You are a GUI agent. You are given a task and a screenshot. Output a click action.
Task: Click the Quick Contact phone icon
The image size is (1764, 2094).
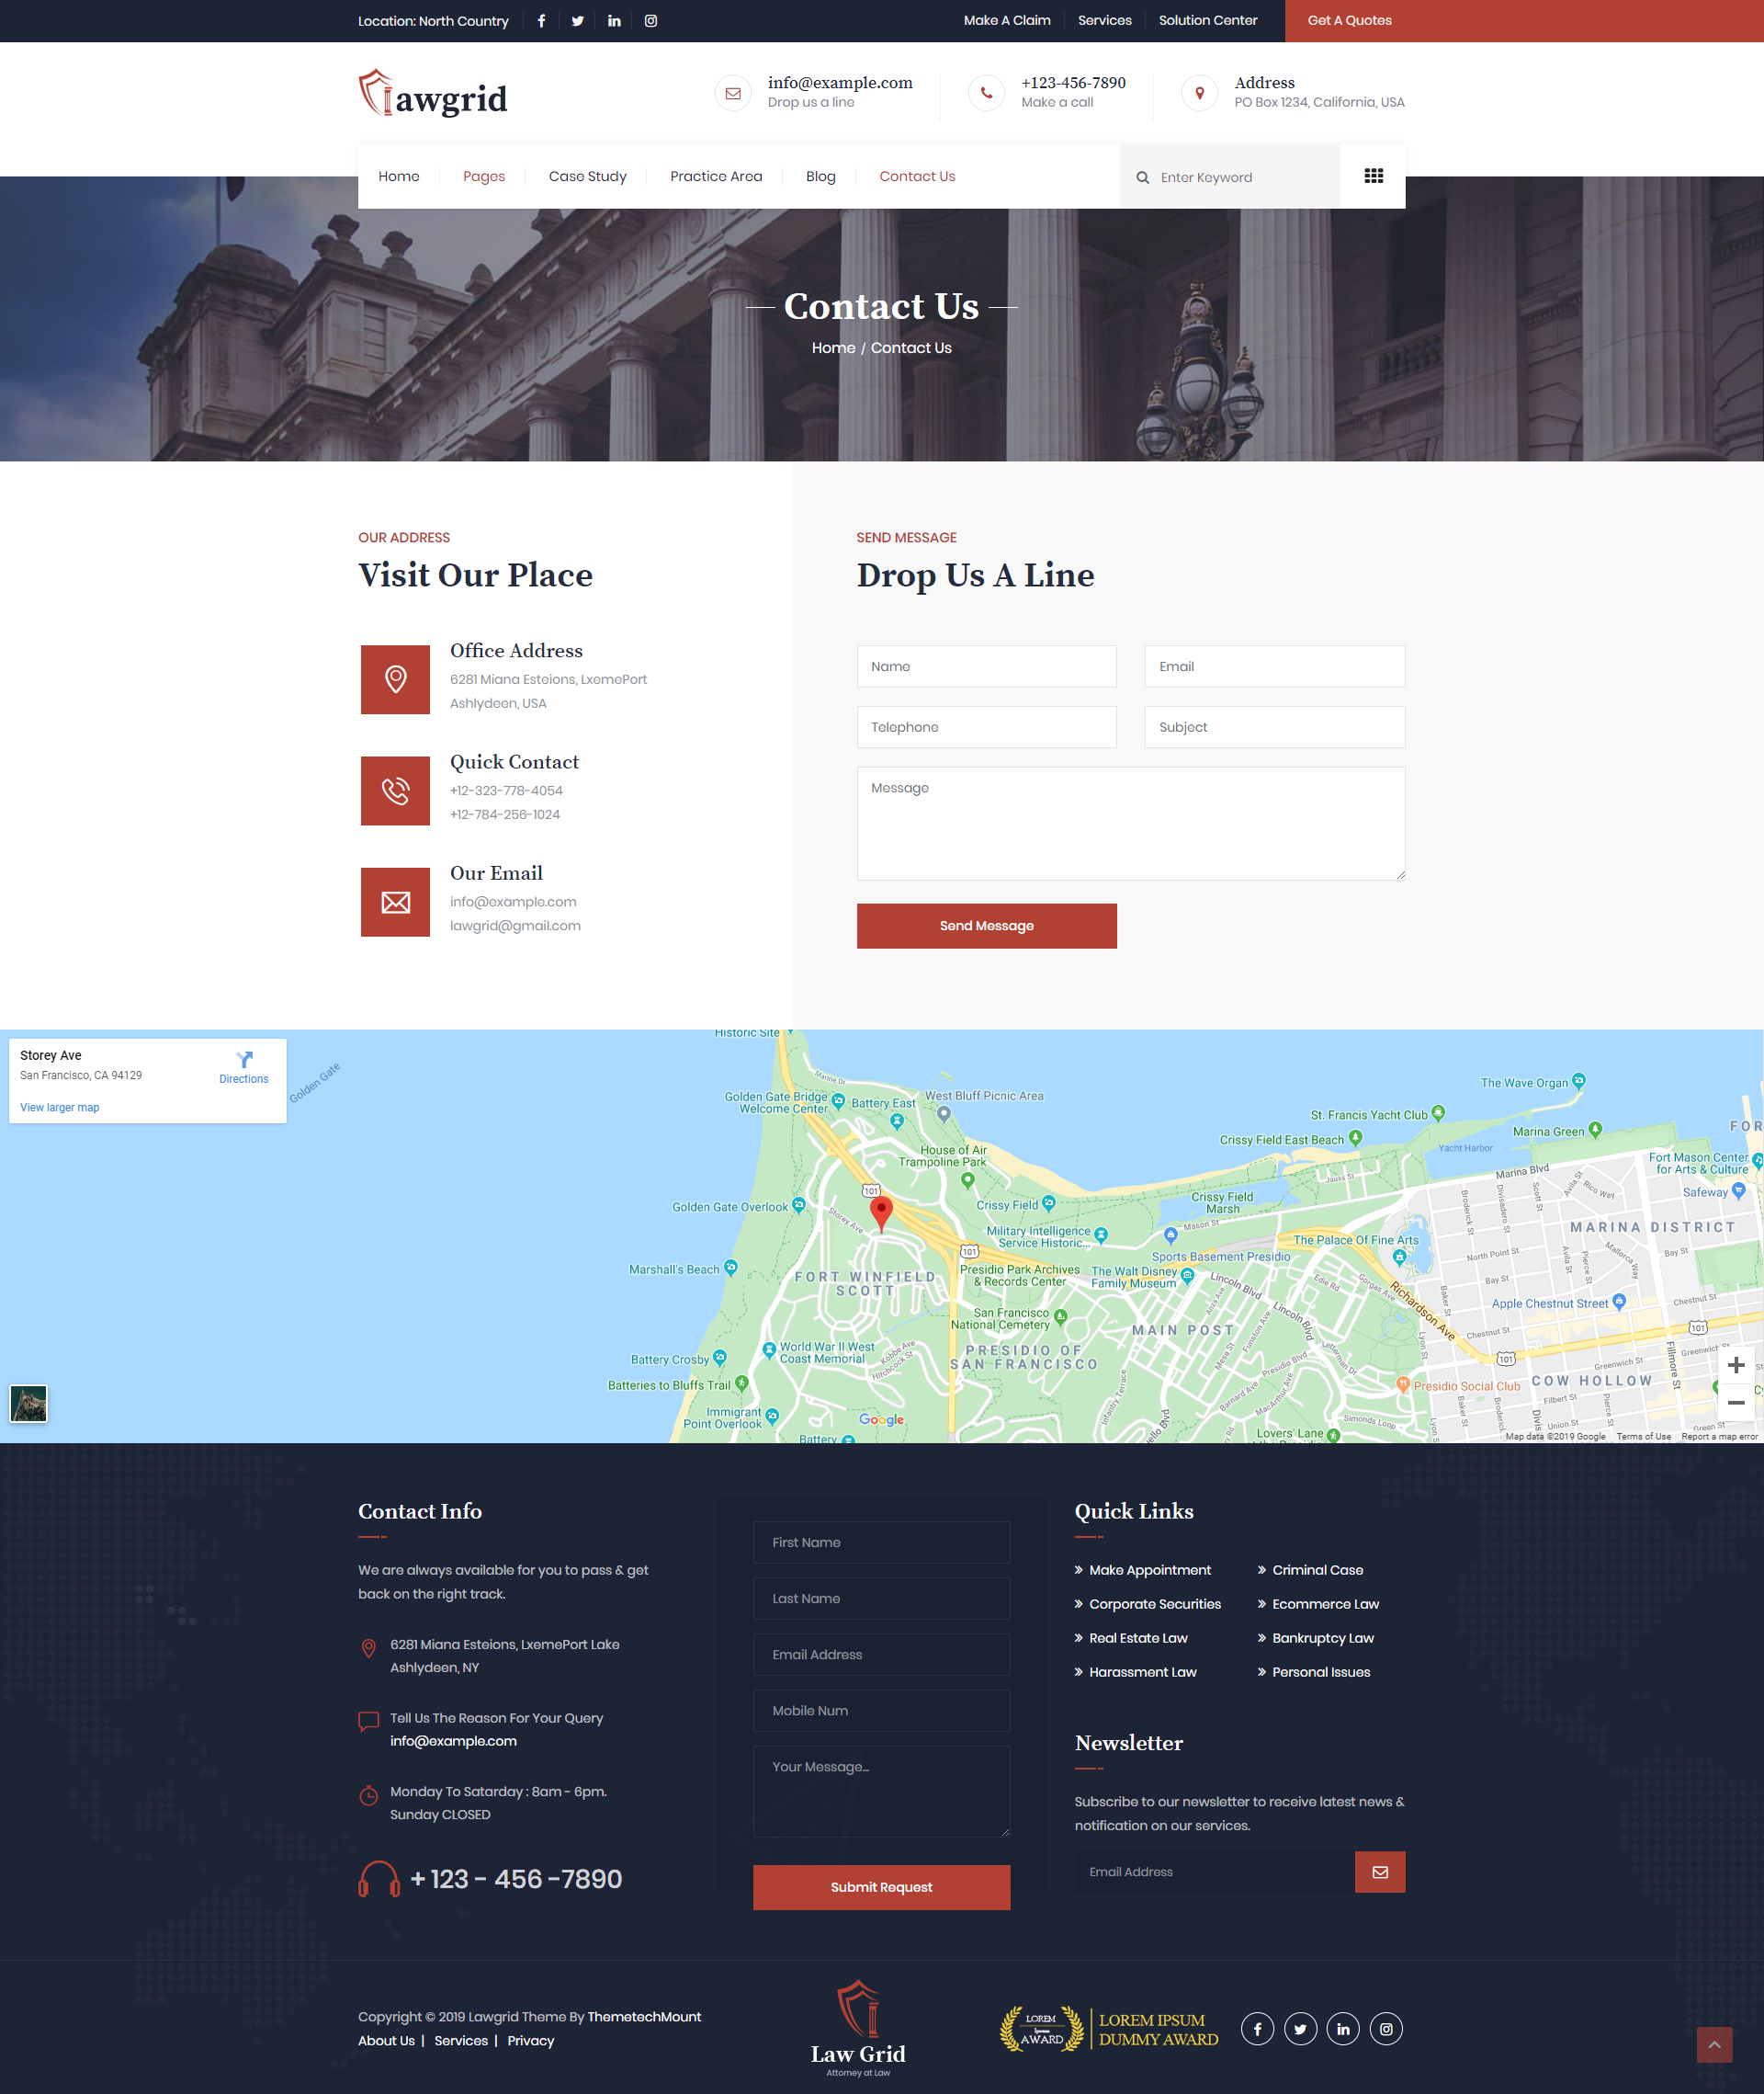pyautogui.click(x=395, y=791)
